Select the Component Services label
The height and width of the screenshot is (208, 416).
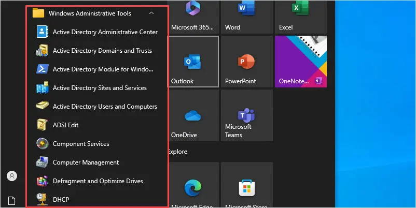[81, 144]
